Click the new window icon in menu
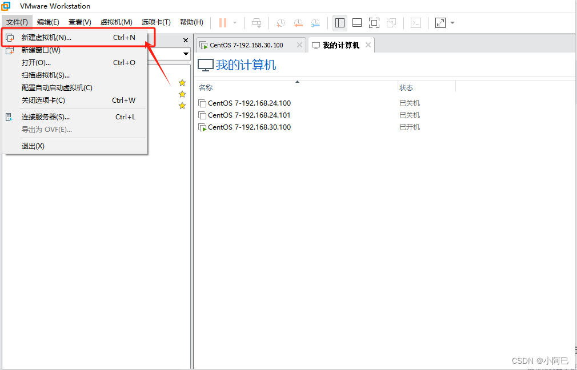Screen dimensions: 577x370 pyautogui.click(x=10, y=51)
